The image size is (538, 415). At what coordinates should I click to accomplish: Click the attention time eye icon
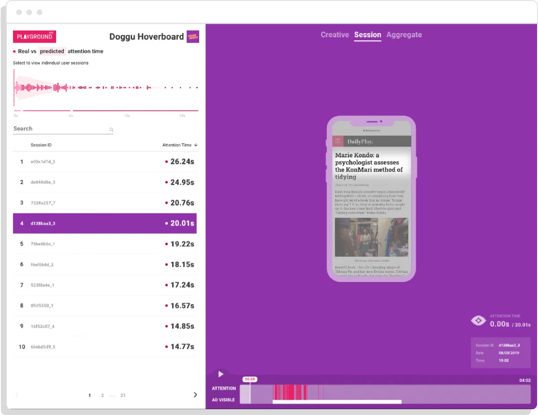click(478, 320)
